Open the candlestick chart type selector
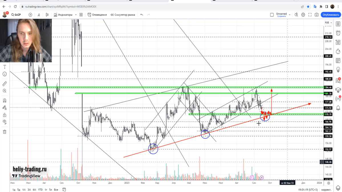342x192 pixels. tap(47, 15)
